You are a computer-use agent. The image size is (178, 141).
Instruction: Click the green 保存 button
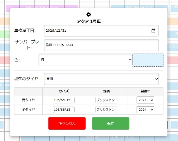(111, 123)
